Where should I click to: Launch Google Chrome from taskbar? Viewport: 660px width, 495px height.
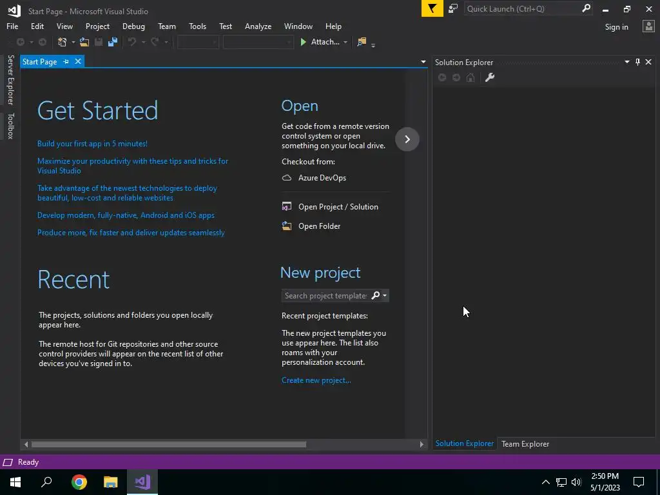tap(79, 482)
